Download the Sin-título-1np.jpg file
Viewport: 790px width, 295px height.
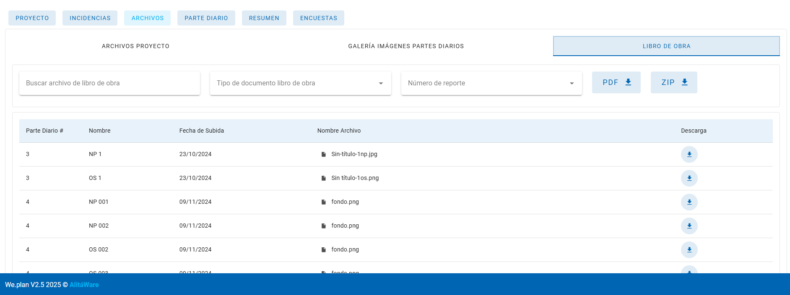point(689,154)
